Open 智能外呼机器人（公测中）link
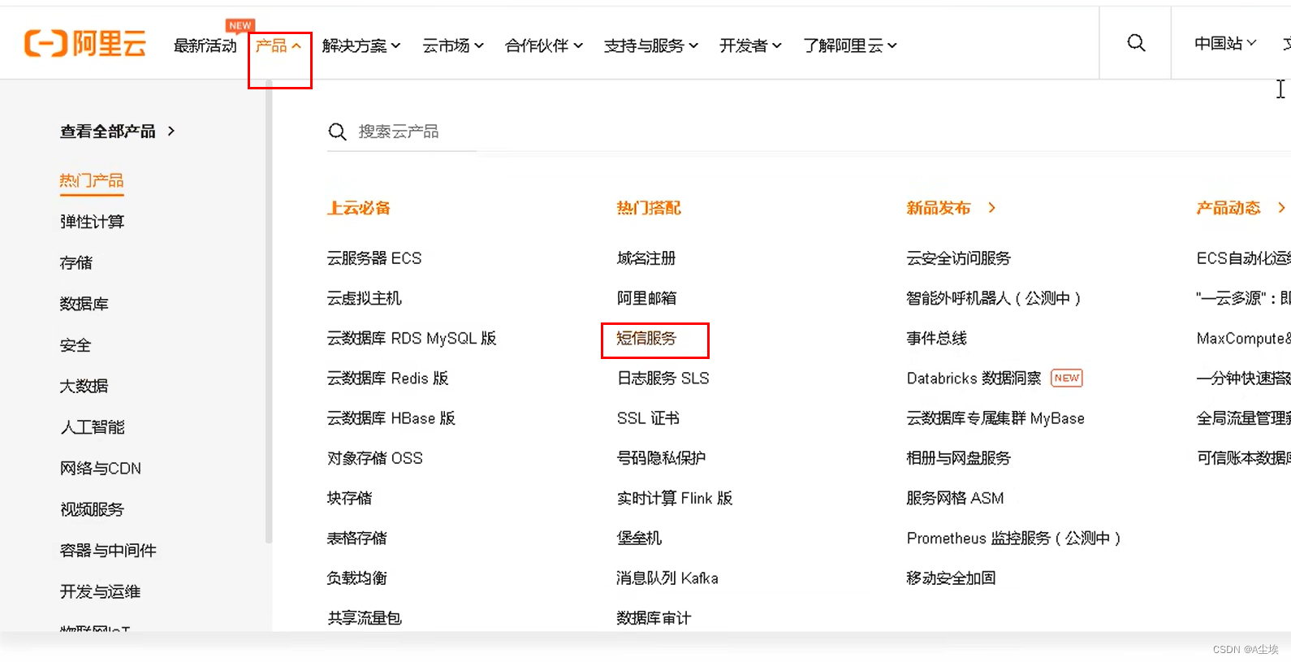 click(x=994, y=298)
